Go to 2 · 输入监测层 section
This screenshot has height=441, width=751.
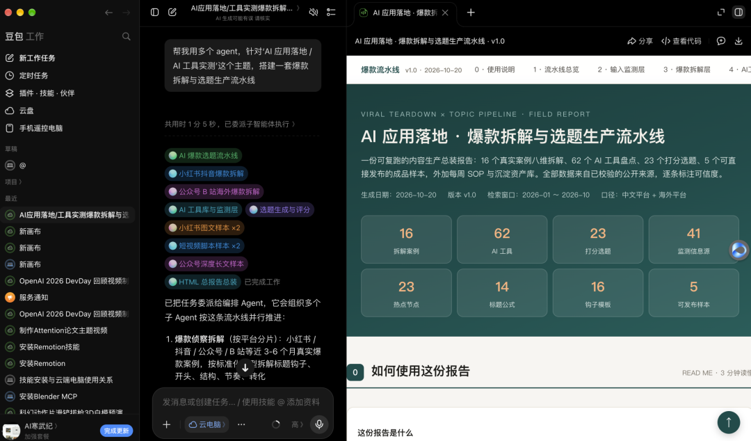tap(621, 70)
